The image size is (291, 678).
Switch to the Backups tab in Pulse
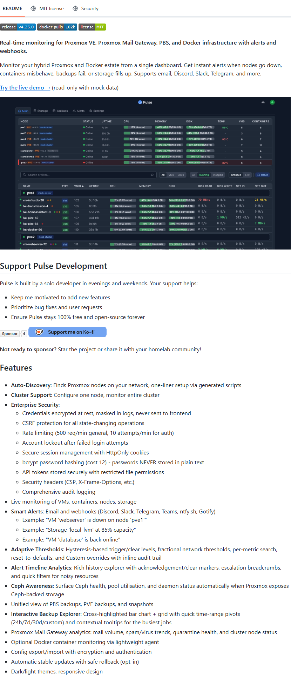coord(60,111)
